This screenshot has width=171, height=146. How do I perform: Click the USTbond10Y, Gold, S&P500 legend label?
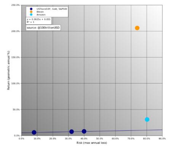52,9
